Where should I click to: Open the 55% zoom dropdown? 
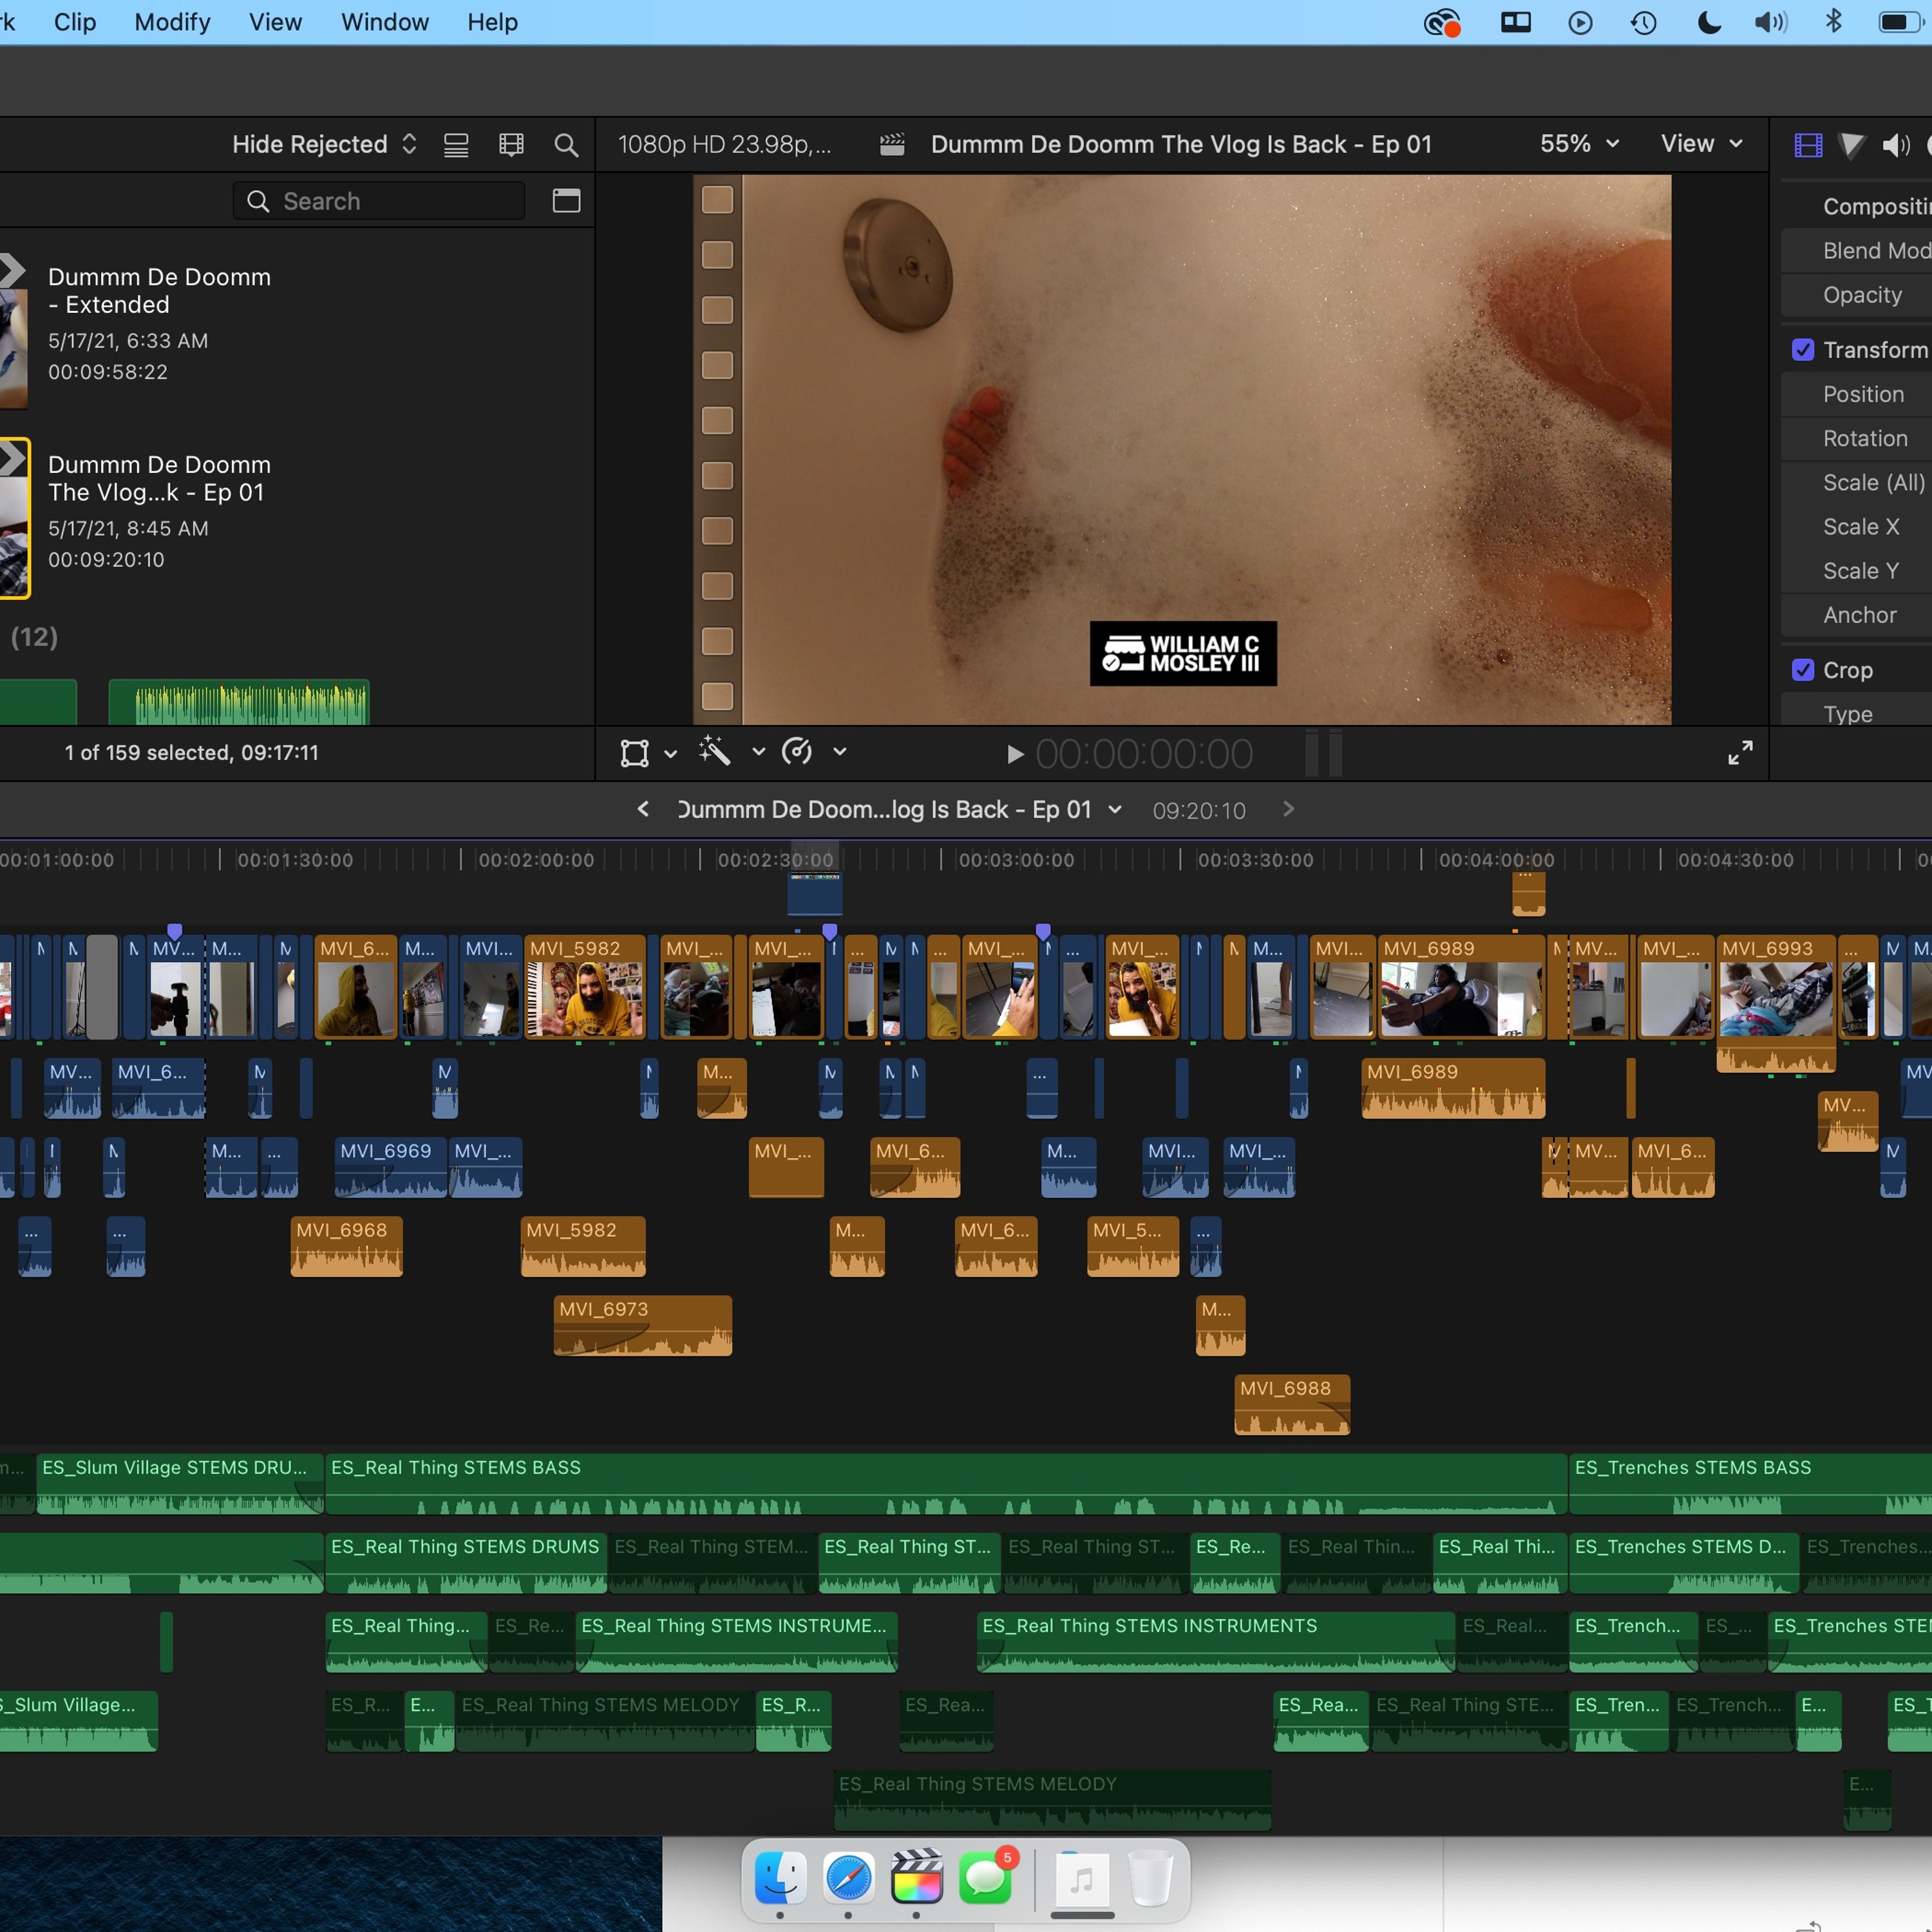(x=1579, y=144)
